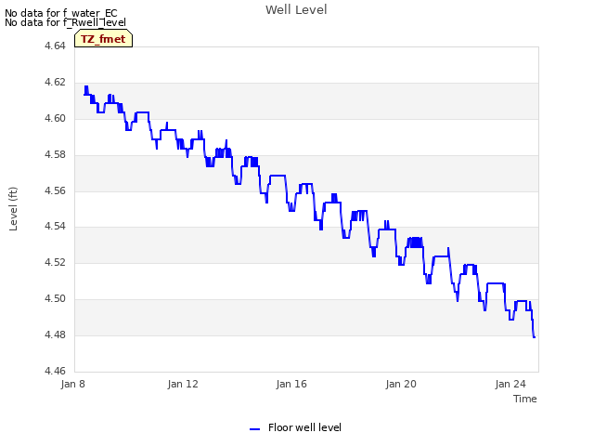This screenshot has width=594, height=446.
Task: Click the 4.54 y-axis tick label
Action: pos(55,227)
